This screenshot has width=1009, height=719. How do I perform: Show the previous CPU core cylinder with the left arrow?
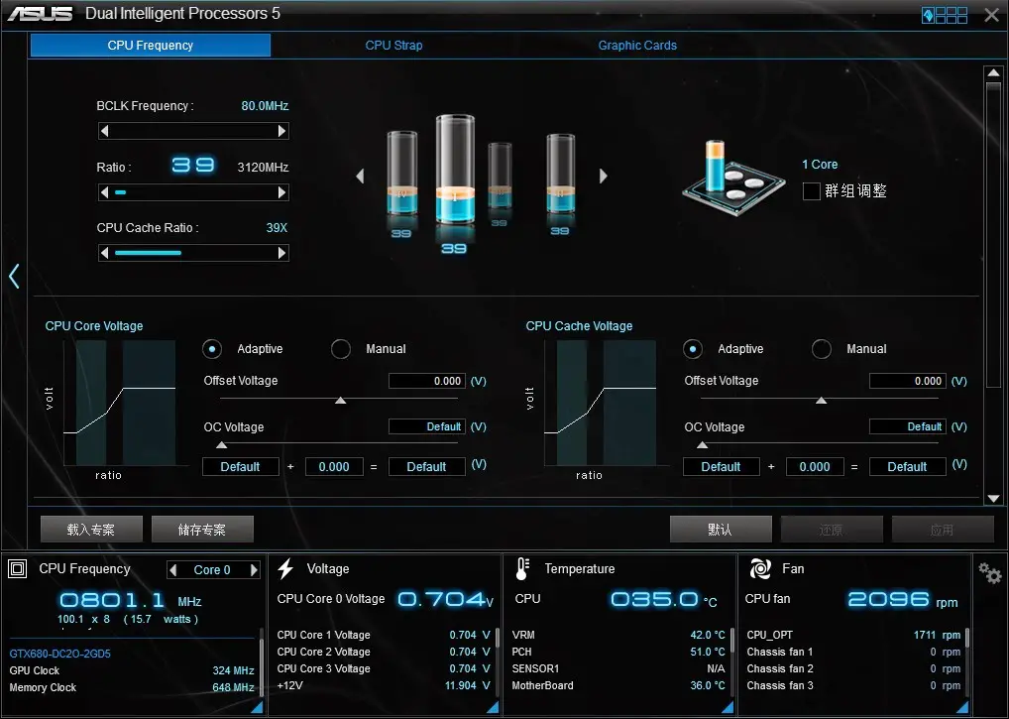coord(361,176)
